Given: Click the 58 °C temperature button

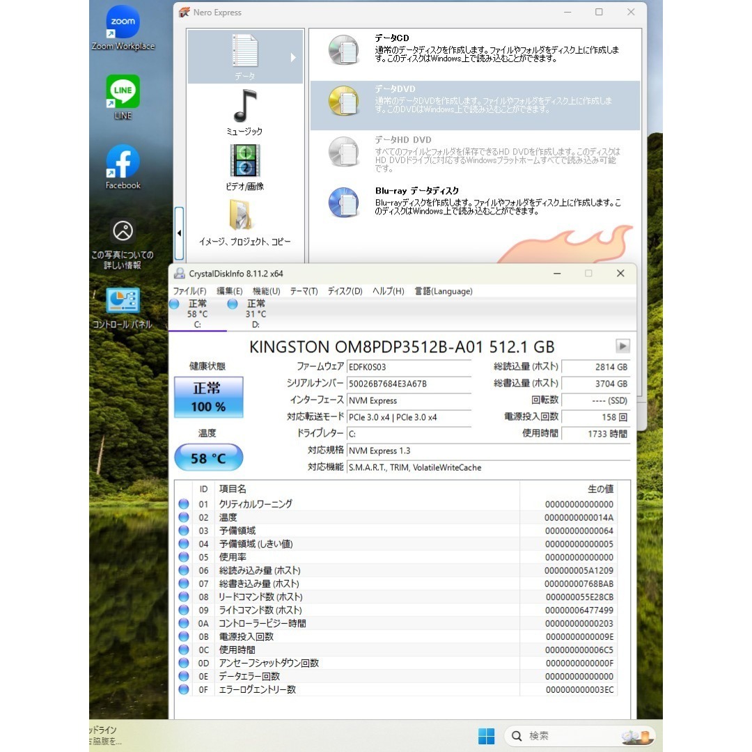Looking at the screenshot, I should (x=208, y=457).
